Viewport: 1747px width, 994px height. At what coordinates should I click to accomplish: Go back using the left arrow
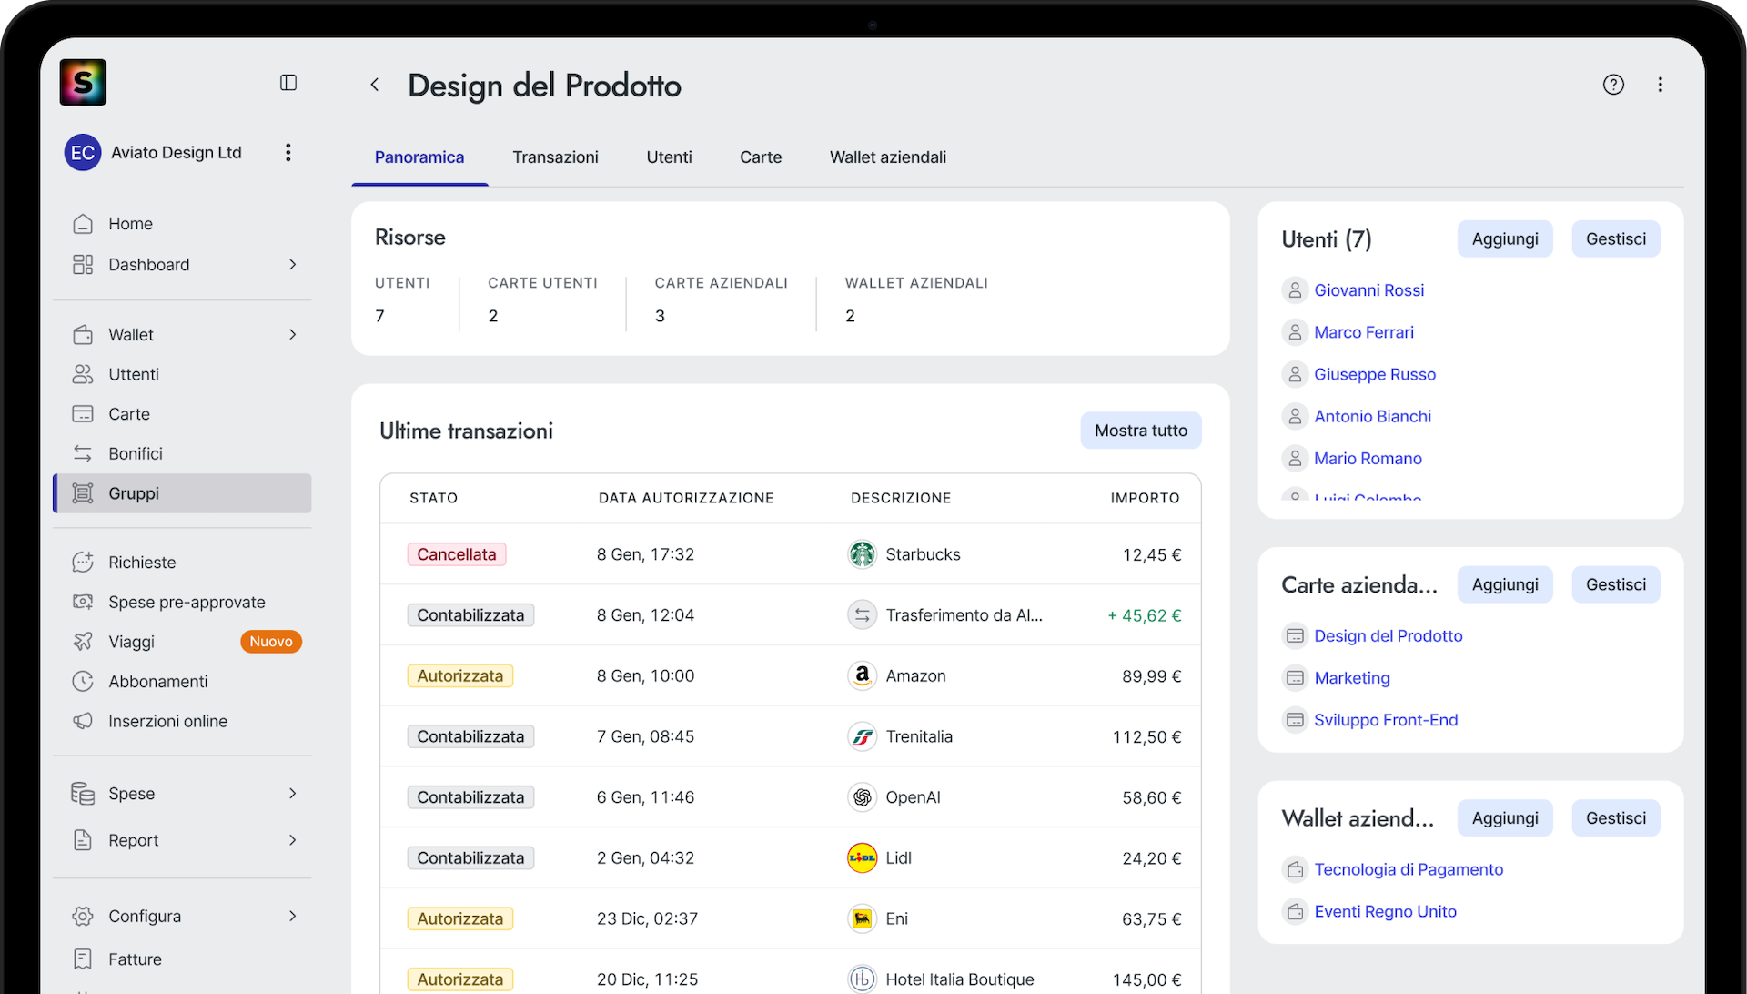374,85
